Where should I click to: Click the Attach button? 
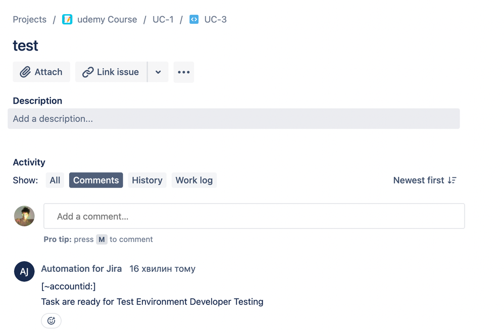[x=41, y=72]
